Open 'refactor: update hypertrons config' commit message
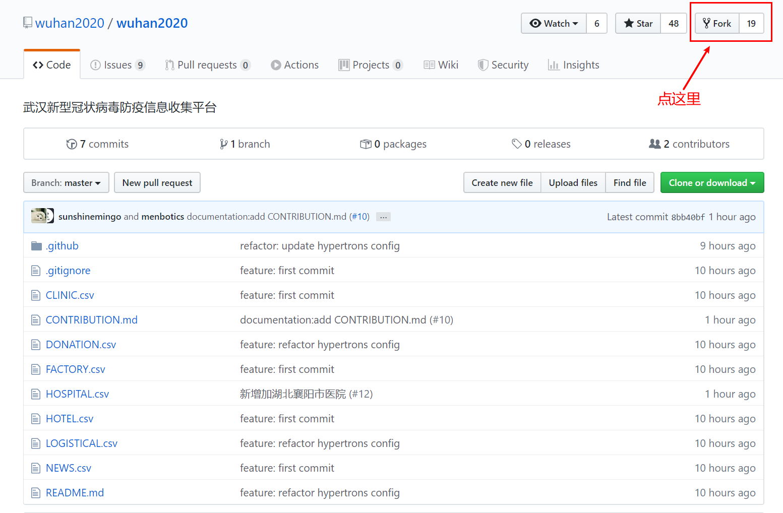Viewport: 783px width, 513px height. (320, 246)
